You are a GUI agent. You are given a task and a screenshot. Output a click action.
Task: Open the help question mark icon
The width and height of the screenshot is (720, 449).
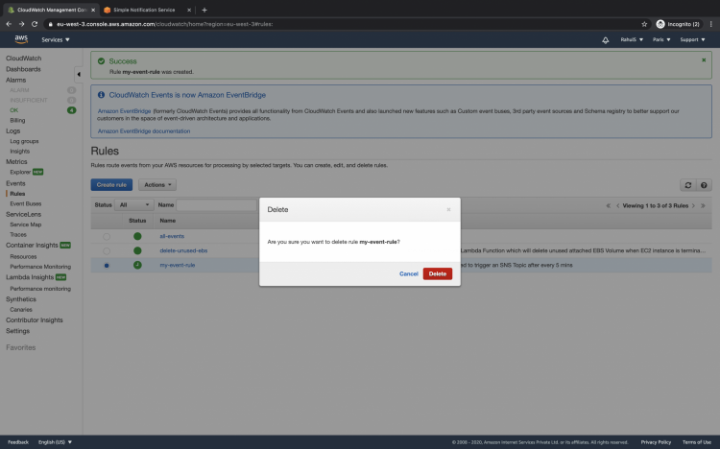tap(704, 185)
